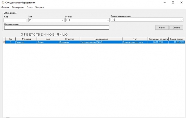Select the row indicator arrow in grid

tap(4, 42)
